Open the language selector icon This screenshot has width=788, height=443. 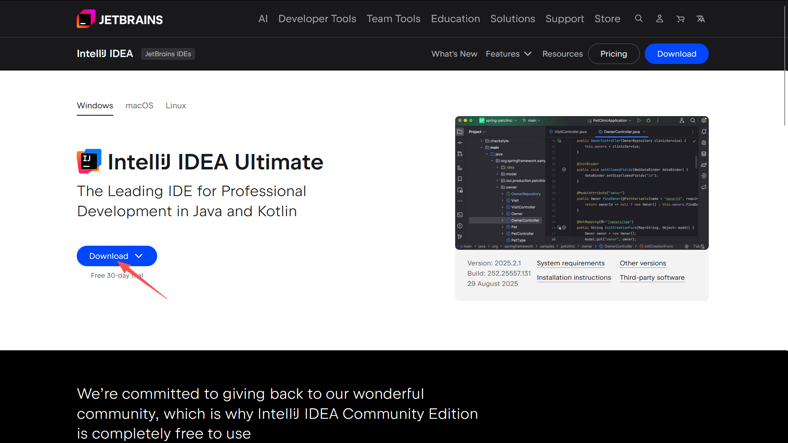[701, 18]
